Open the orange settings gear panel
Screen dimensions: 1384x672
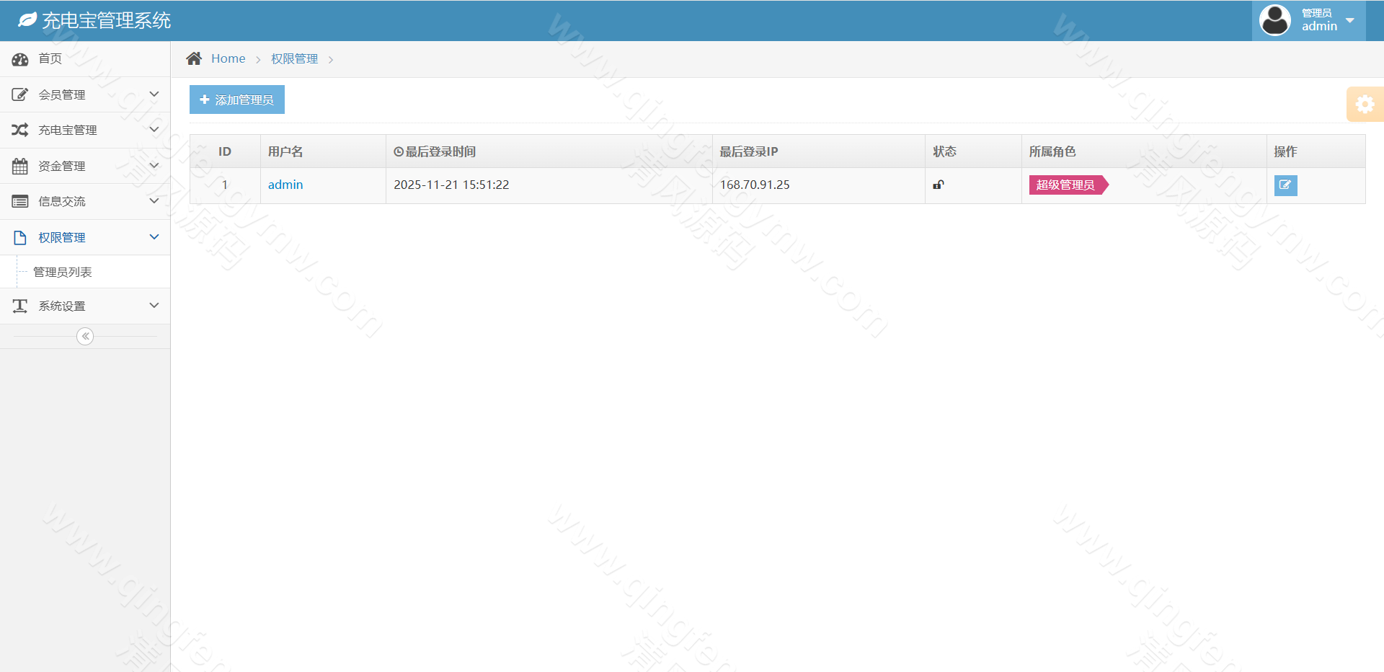point(1365,104)
